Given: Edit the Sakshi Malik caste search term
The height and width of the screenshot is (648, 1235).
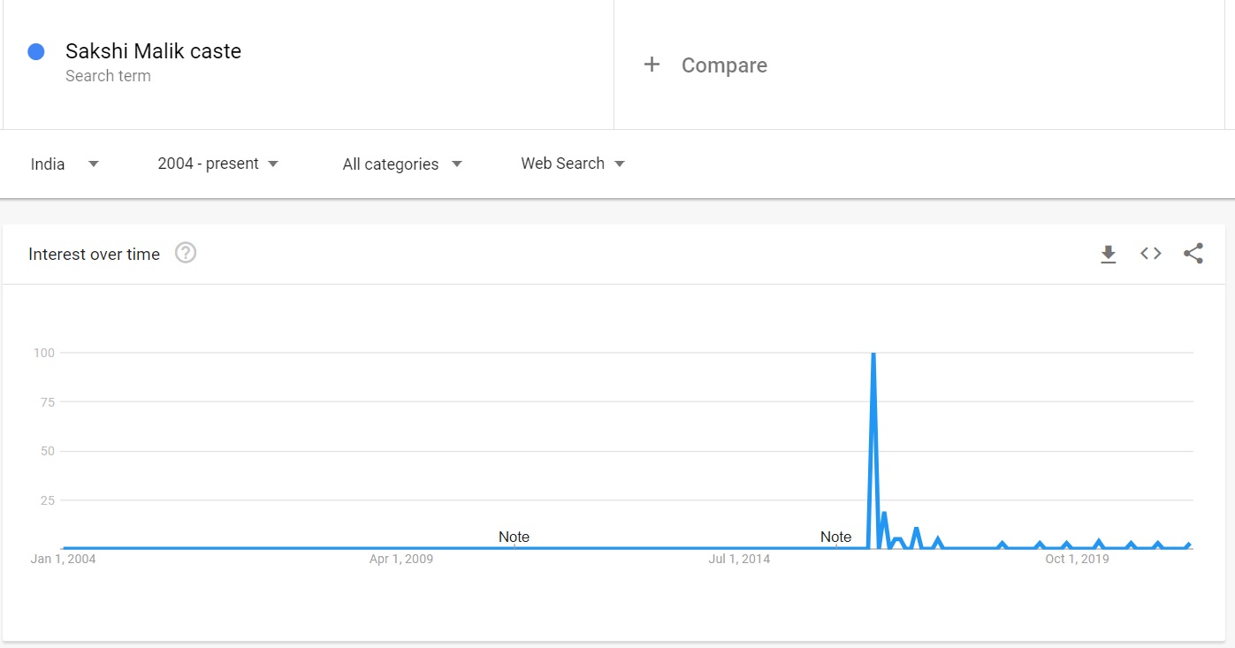Looking at the screenshot, I should 153,52.
